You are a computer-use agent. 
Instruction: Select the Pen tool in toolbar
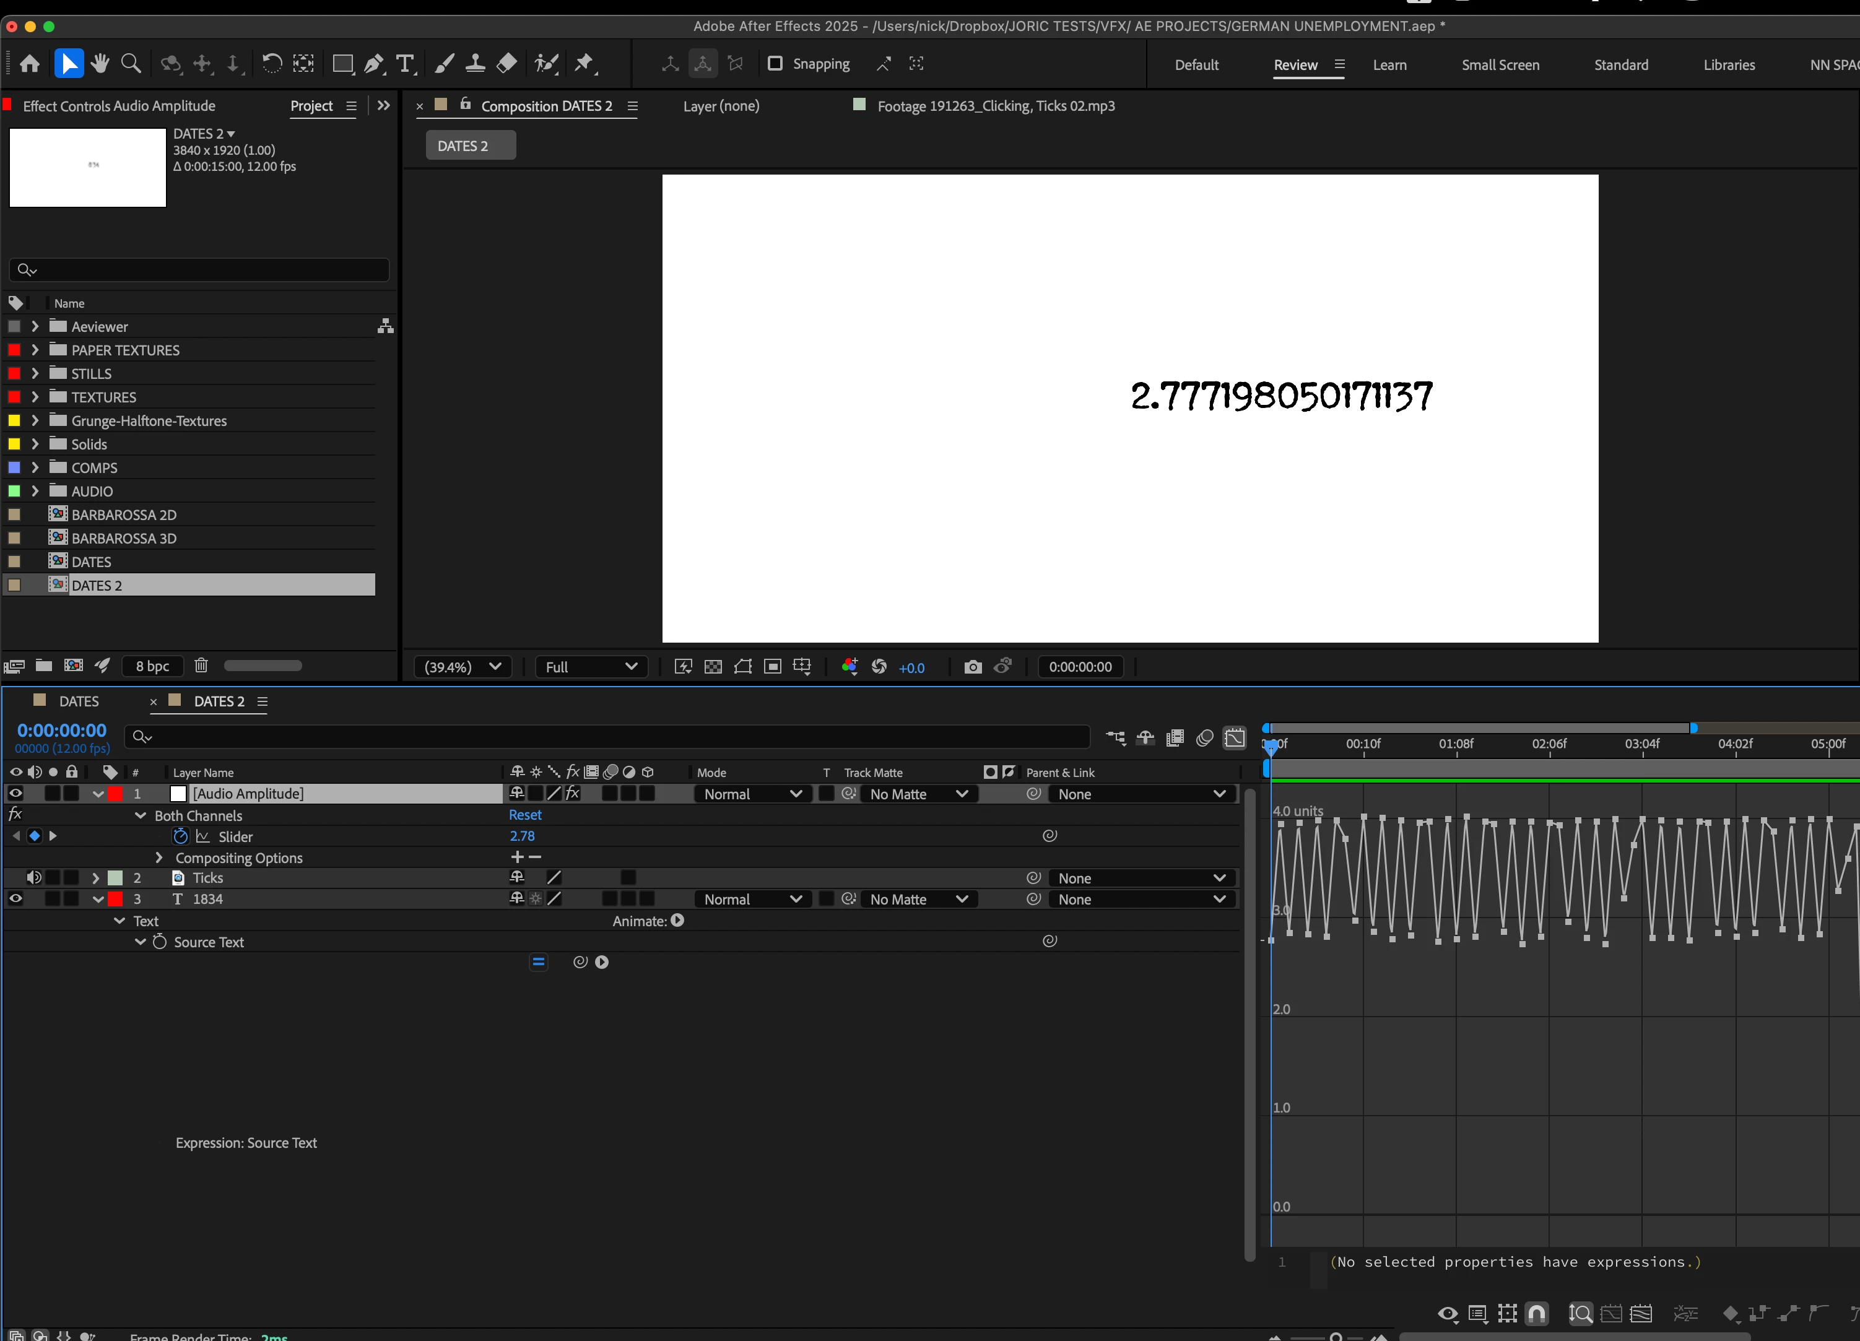coord(373,64)
